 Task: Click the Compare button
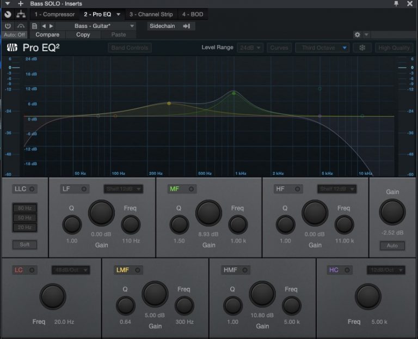(47, 34)
